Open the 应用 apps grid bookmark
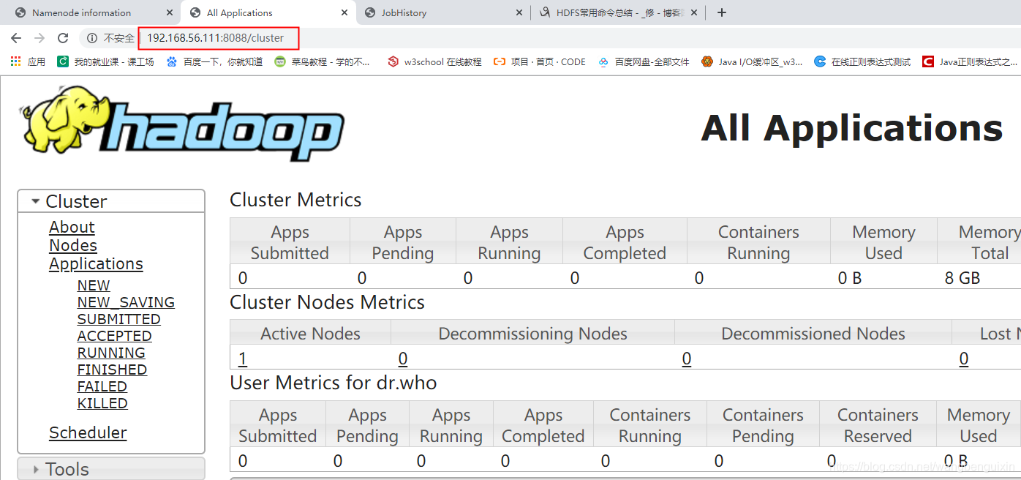This screenshot has width=1021, height=480. [28, 62]
